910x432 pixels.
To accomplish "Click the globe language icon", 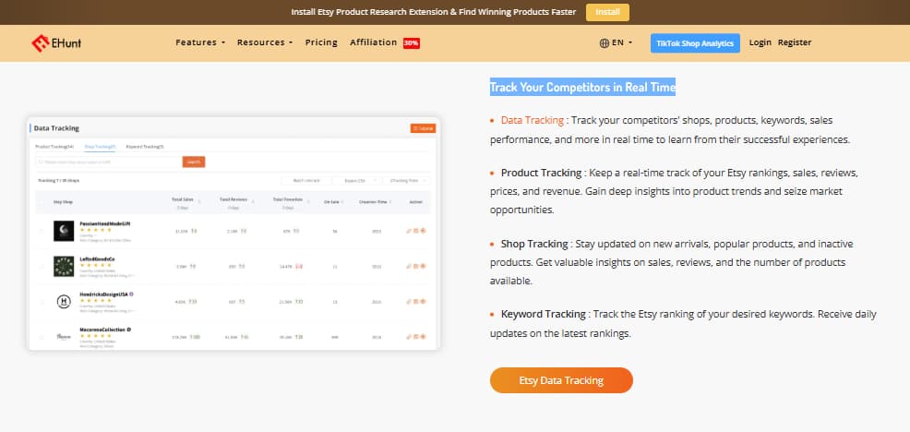I will [x=605, y=43].
